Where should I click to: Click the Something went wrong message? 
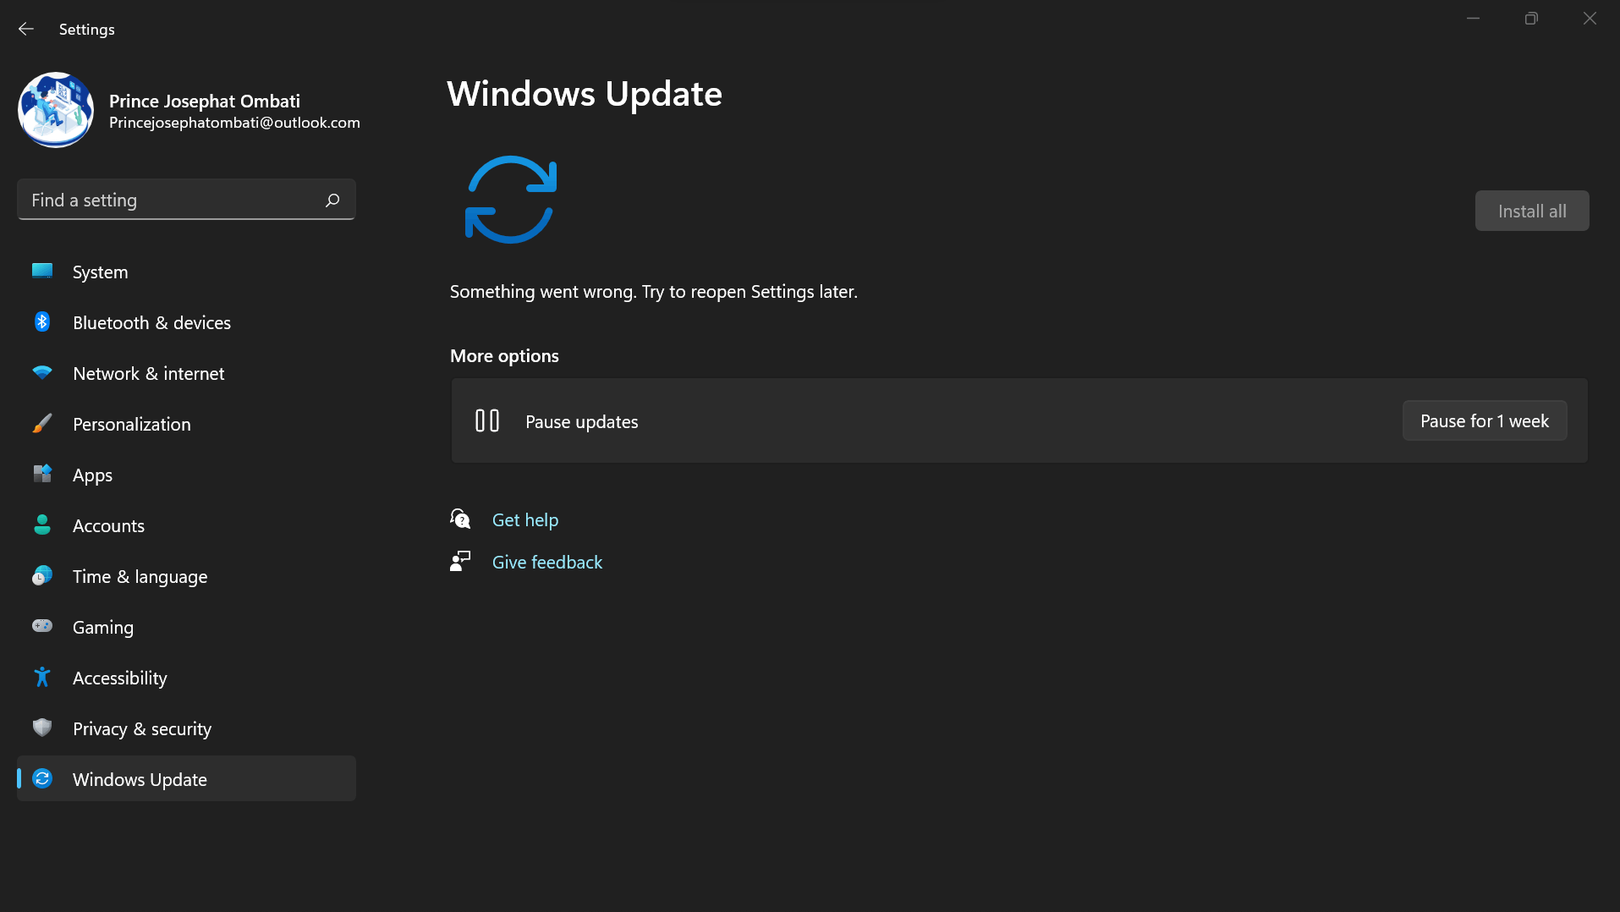654,291
